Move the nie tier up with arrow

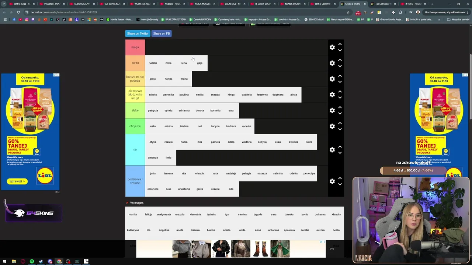(340, 147)
